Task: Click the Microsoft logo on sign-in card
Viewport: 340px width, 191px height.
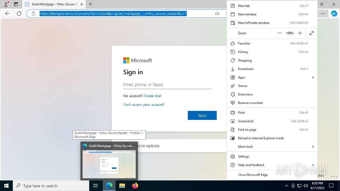Action: (138, 60)
